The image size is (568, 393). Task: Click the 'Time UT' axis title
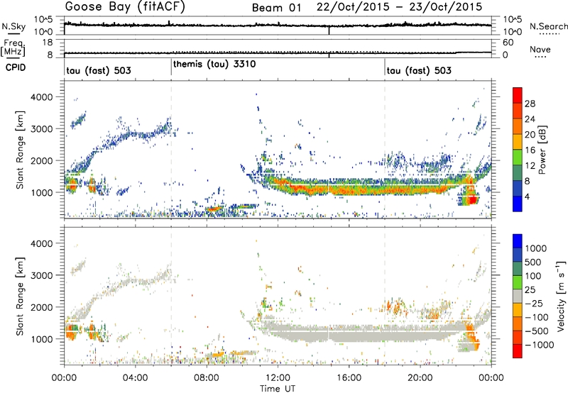[278, 389]
